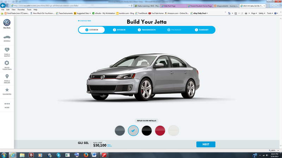Click the Print icon in command bar
Image resolution: width=282 pixels, height=158 pixels.
tap(246, 13)
